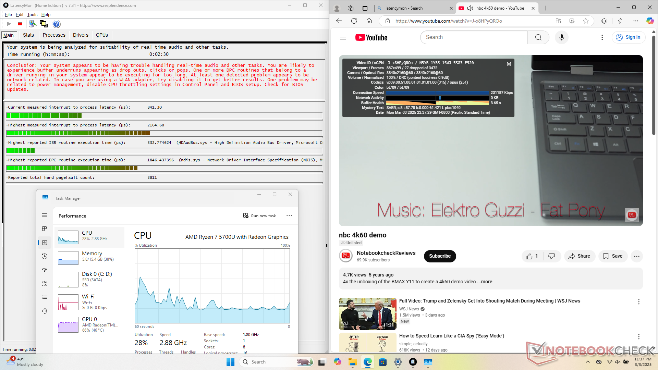Open more actions under video player
This screenshot has height=370, width=658.
coord(636,256)
